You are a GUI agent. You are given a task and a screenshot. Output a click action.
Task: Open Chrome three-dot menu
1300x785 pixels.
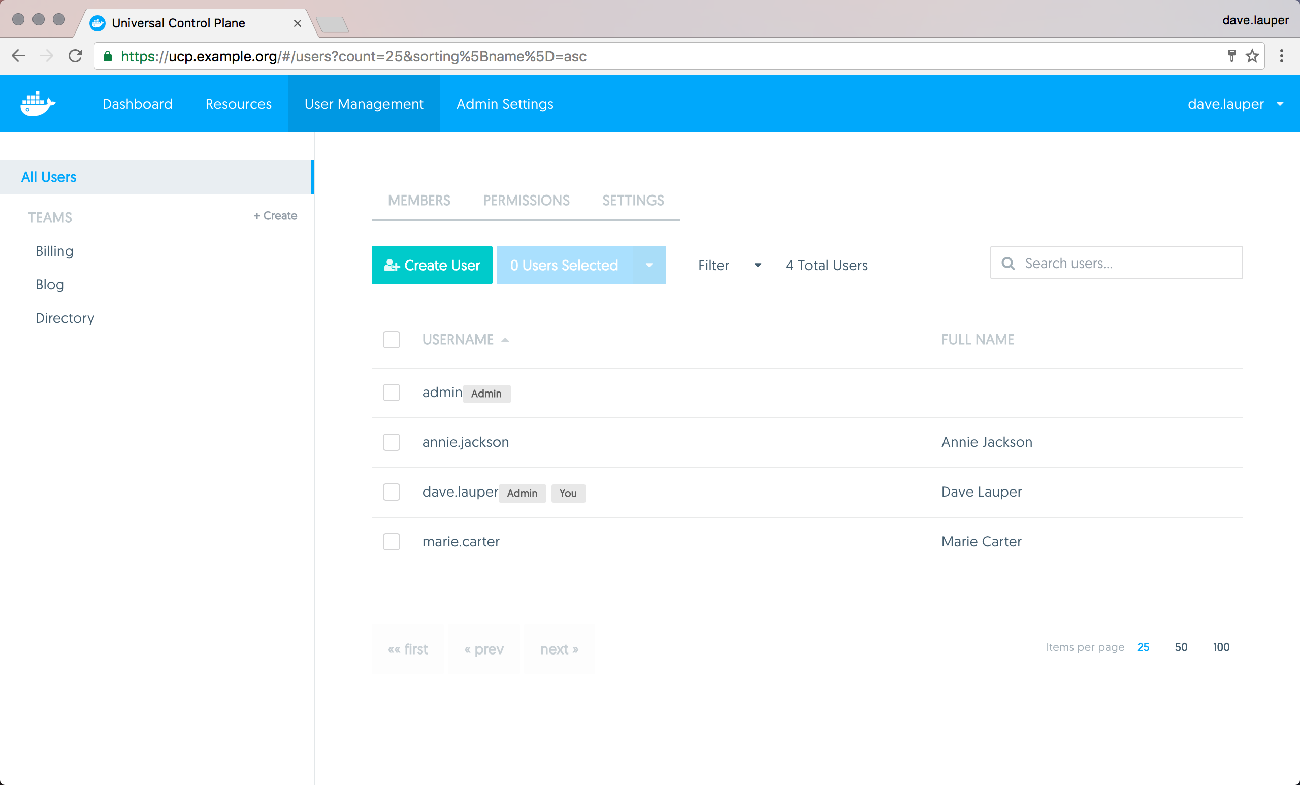pyautogui.click(x=1282, y=56)
